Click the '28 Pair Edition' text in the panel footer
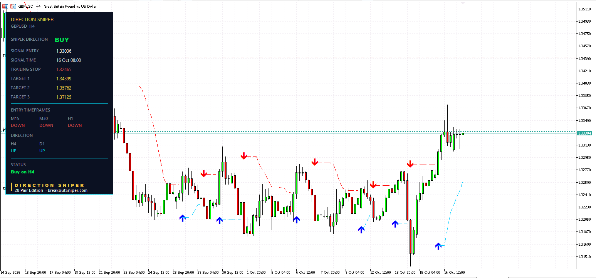The width and height of the screenshot is (596, 278). pyautogui.click(x=29, y=190)
